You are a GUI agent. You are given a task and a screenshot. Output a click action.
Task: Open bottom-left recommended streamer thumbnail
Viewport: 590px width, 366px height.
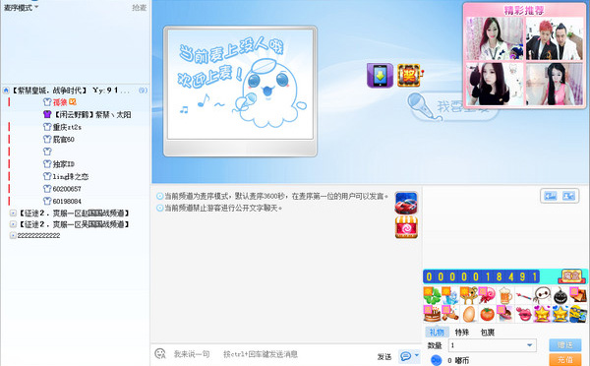click(495, 84)
